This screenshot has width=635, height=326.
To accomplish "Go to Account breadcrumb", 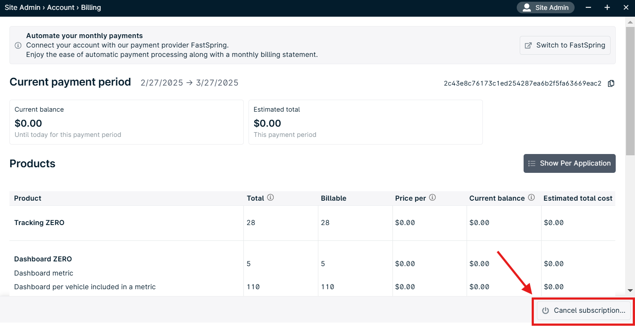I will 60,7.
